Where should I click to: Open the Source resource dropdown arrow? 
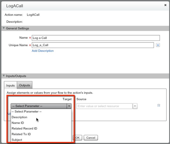(135, 106)
